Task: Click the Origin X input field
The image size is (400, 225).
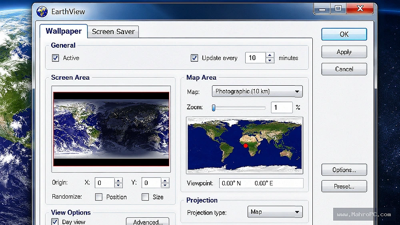Action: pos(104,183)
